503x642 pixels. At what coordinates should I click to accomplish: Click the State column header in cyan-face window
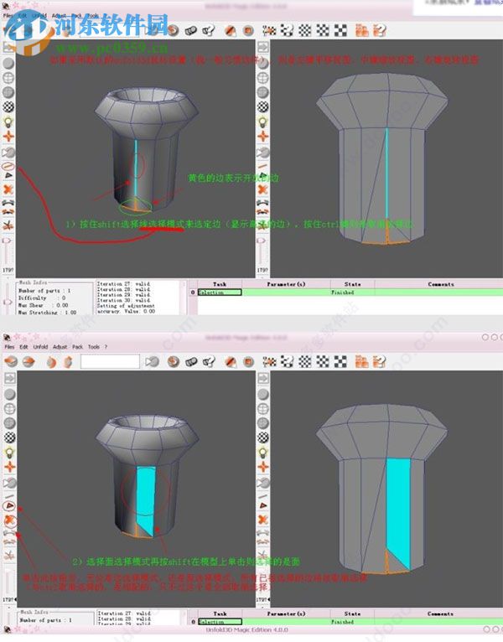click(x=353, y=614)
